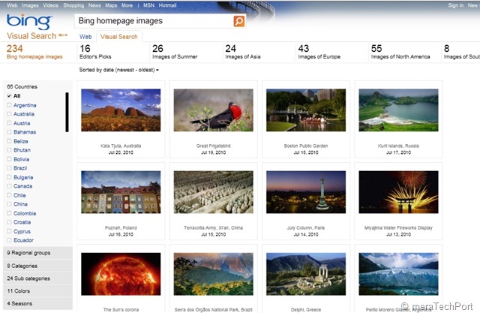Image resolution: width=480 pixels, height=313 pixels.
Task: Open the Boston Public Garden image
Action: pos(306,110)
